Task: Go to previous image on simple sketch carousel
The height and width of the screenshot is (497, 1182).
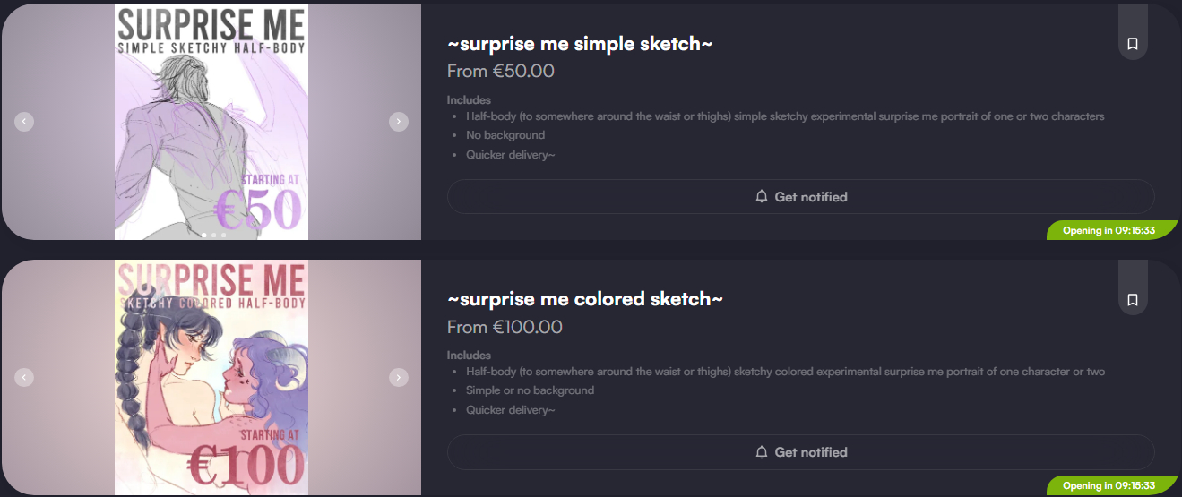Action: (x=24, y=122)
